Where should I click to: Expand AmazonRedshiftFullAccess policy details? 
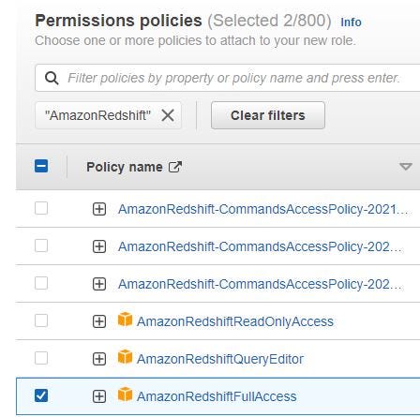(99, 396)
